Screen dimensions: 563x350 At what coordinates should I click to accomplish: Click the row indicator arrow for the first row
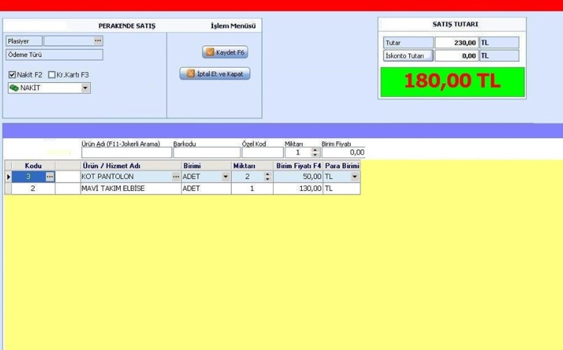click(x=8, y=177)
